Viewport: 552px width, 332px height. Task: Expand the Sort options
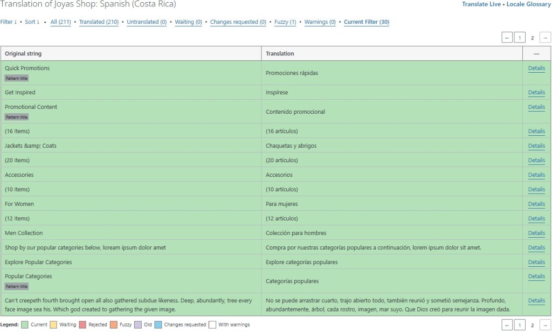point(32,22)
